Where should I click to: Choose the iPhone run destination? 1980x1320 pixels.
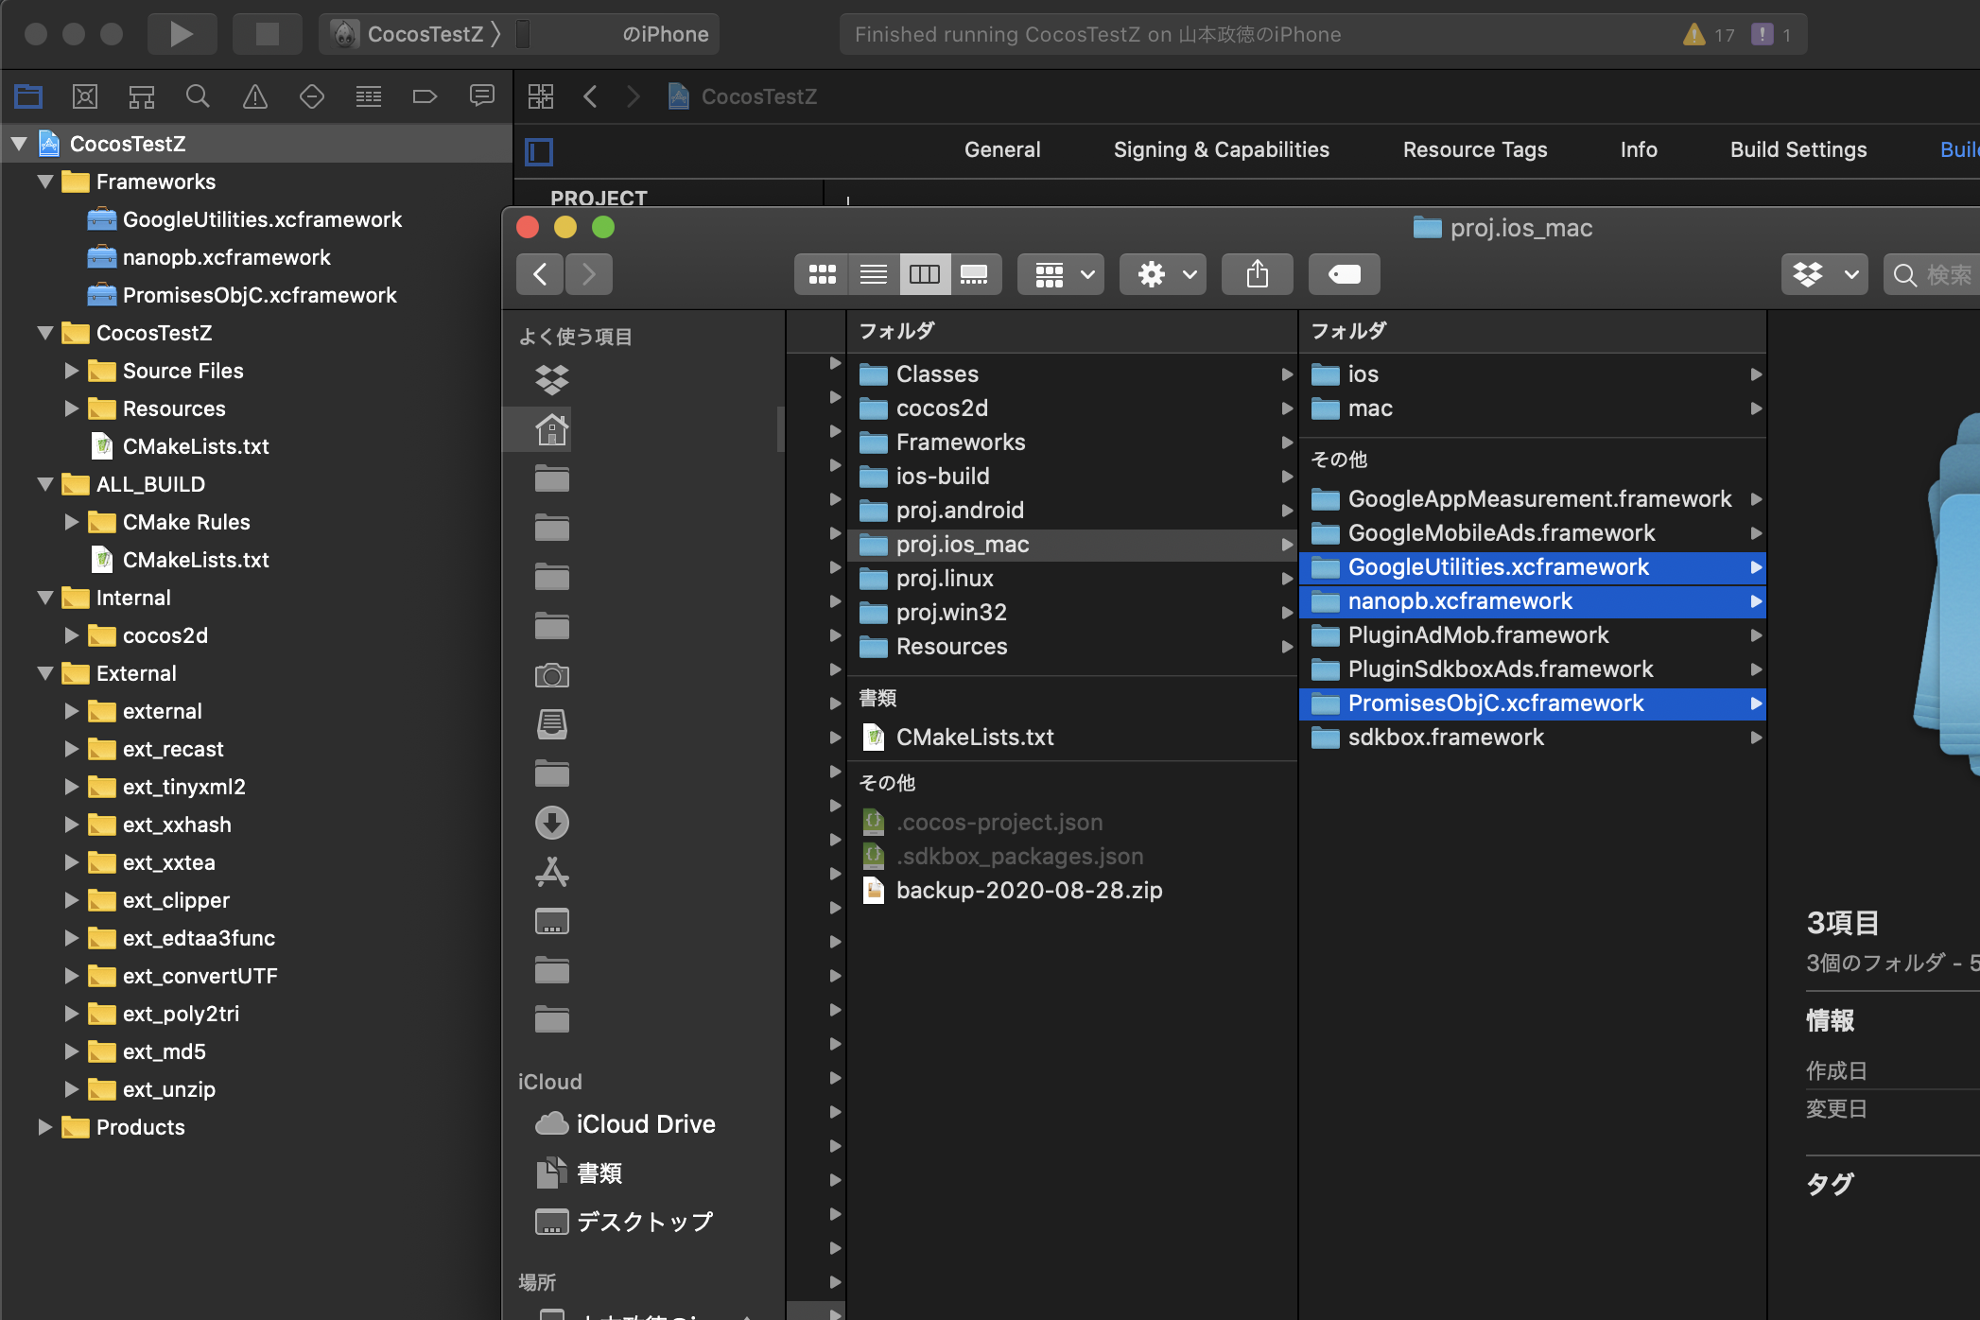click(615, 34)
